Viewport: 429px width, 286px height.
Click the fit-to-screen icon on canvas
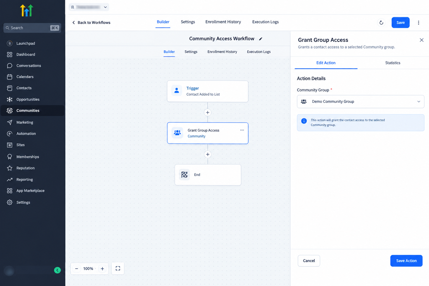[118, 268]
